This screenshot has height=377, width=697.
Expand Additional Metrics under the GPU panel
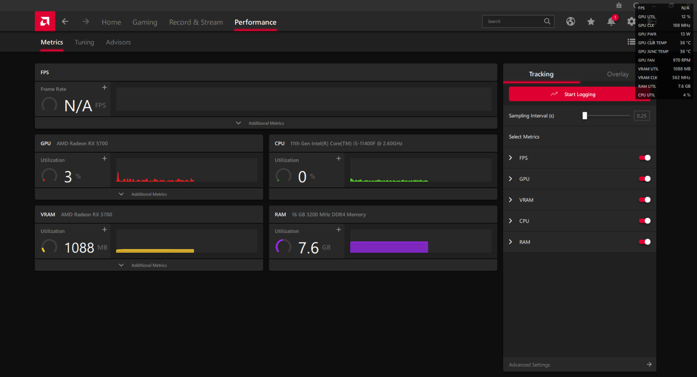click(149, 194)
